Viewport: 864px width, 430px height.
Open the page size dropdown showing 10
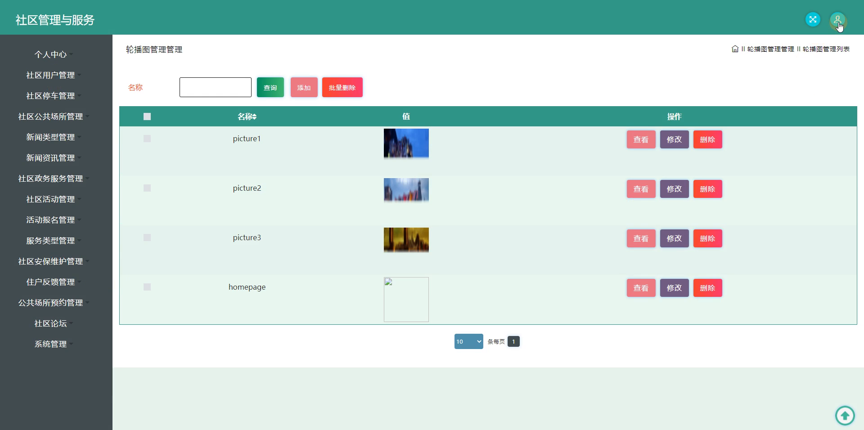[x=468, y=341]
